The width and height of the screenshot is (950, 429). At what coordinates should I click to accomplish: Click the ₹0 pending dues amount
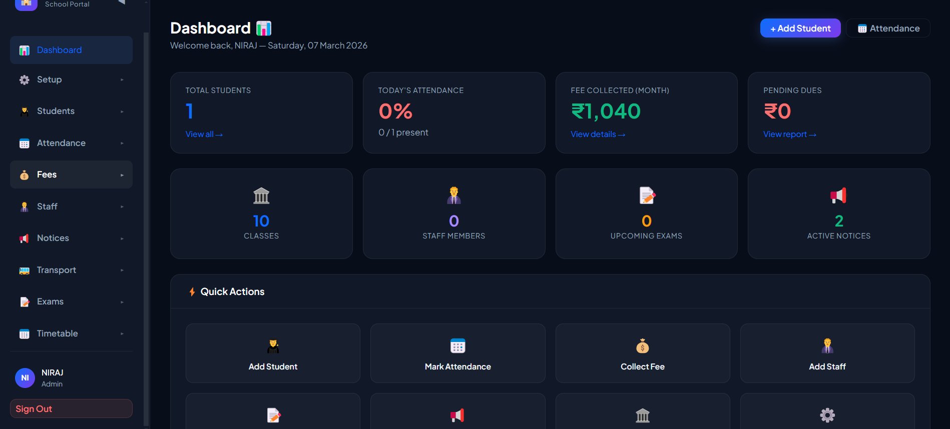pyautogui.click(x=777, y=111)
